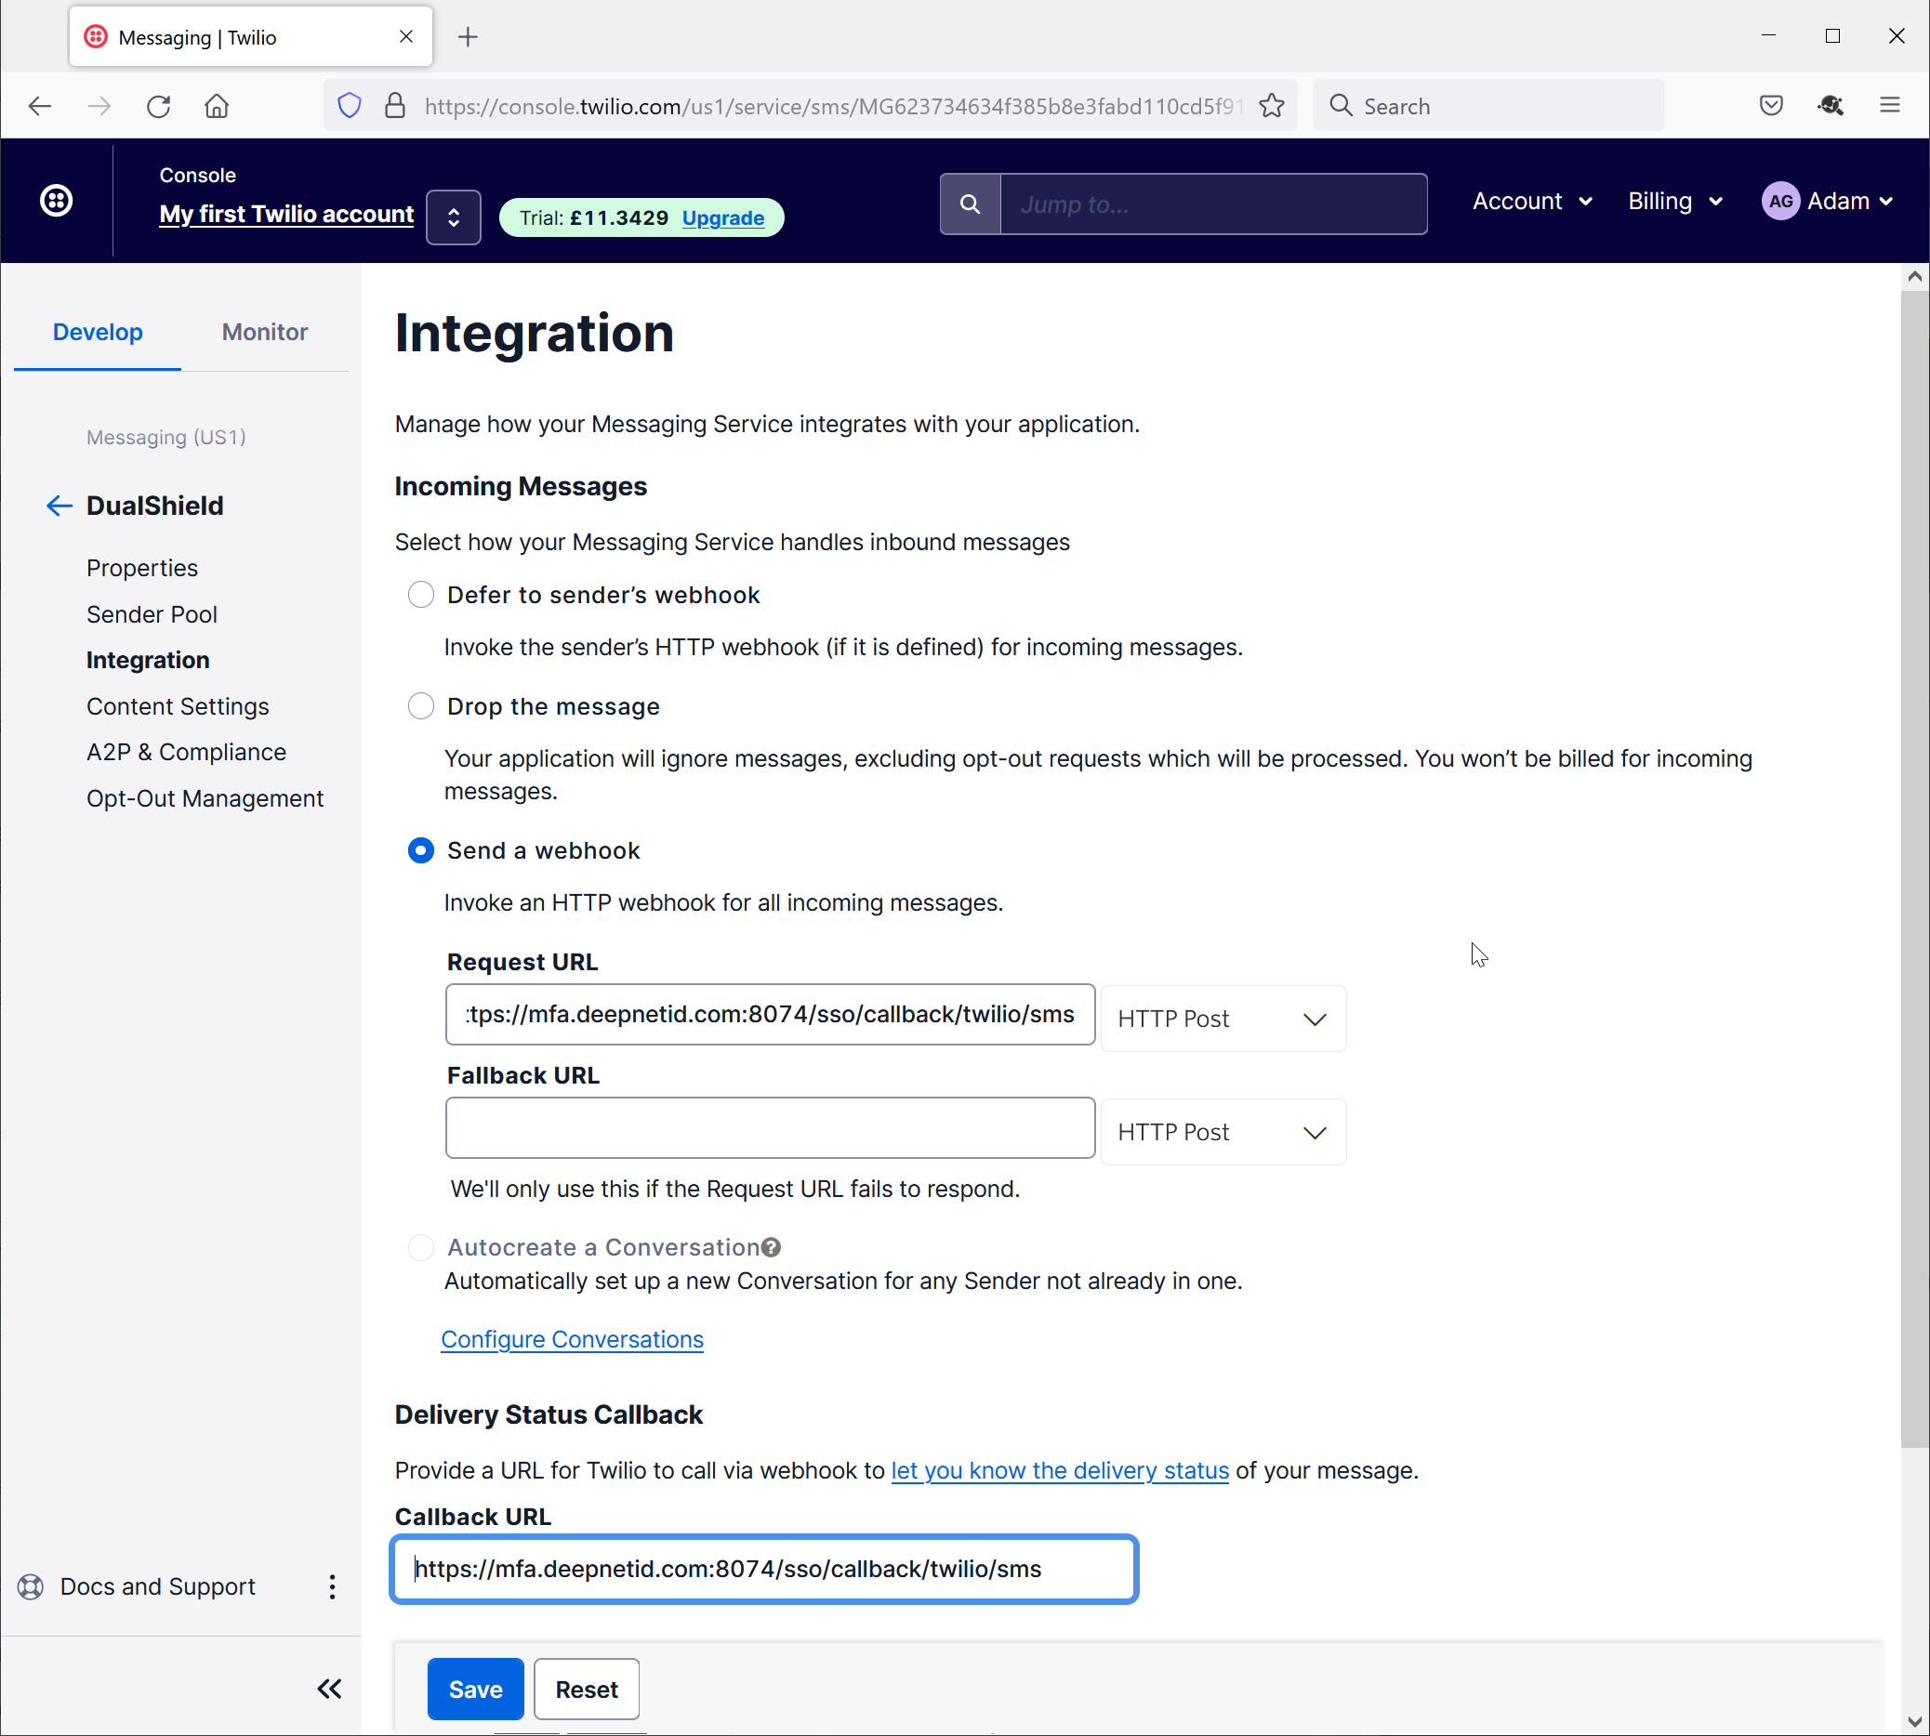The image size is (1930, 1736).
Task: Collapse sidebar with double-chevron icon
Action: coord(329,1690)
